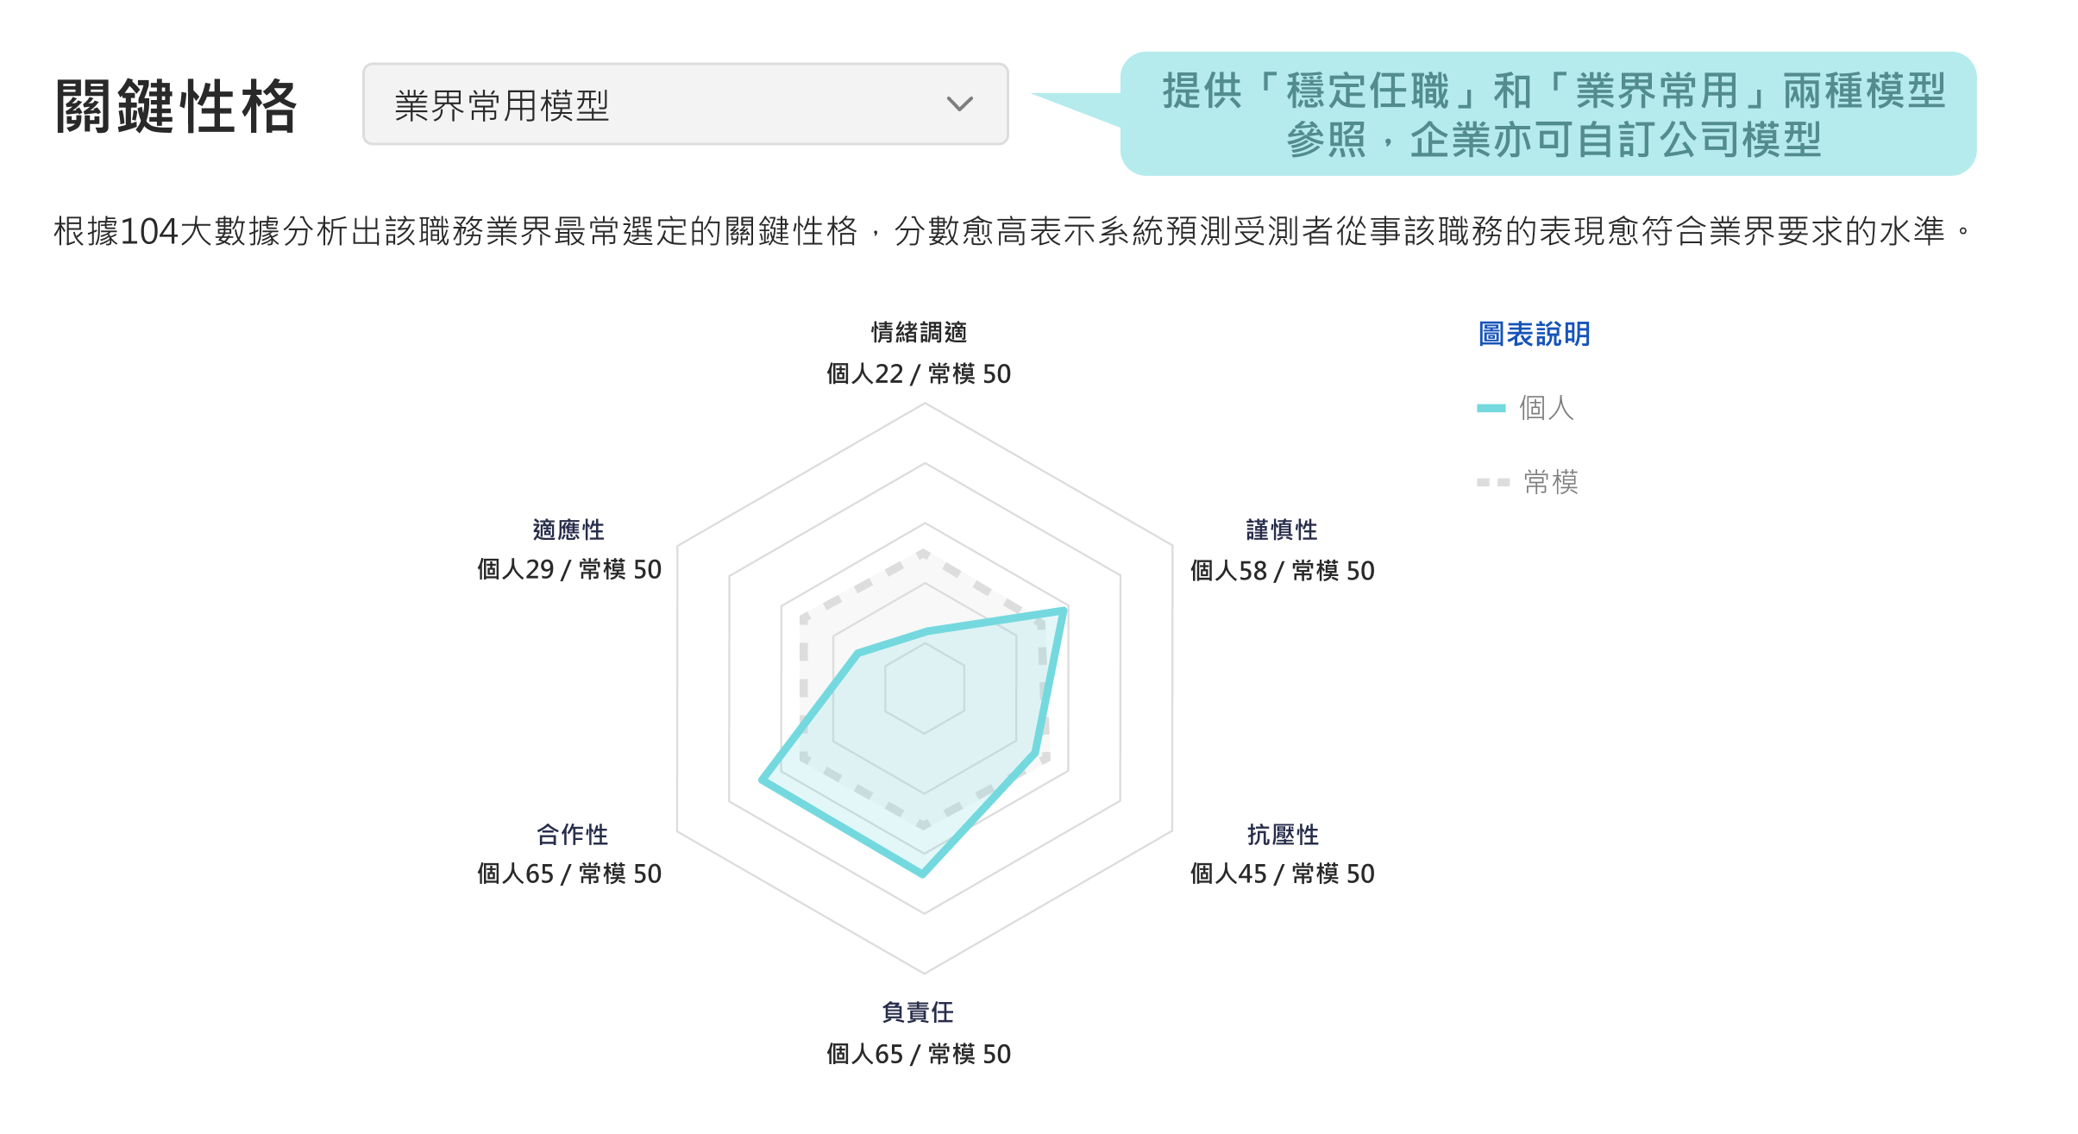Click the teal radar vertex on the 謹慎性 axis
The width and height of the screenshot is (2078, 1134).
coord(1064,610)
